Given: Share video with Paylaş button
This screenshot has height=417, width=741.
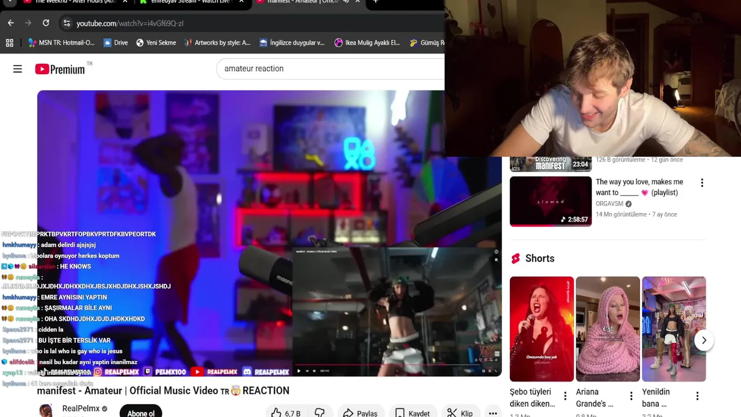Looking at the screenshot, I should tap(360, 413).
